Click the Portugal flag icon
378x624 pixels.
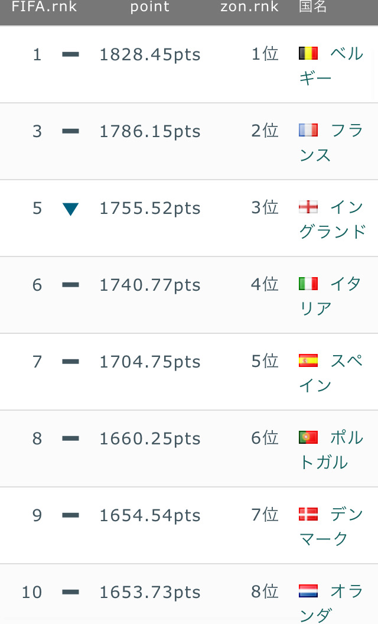308,437
